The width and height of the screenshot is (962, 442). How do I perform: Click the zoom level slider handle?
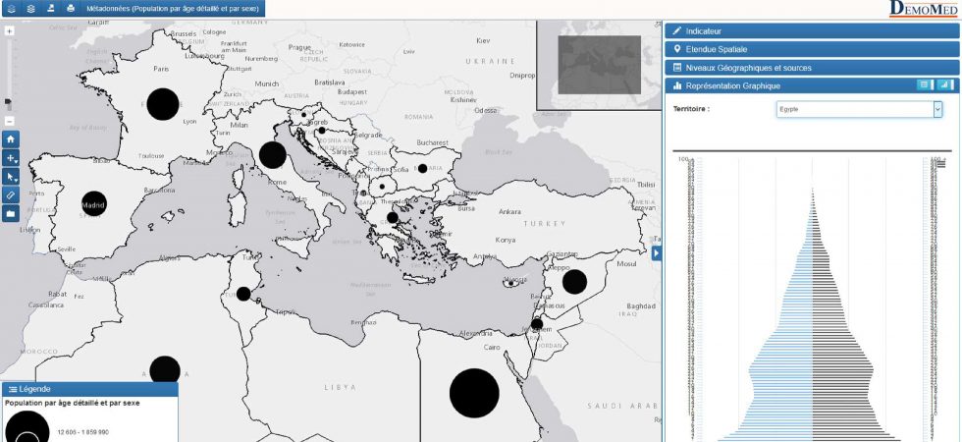(9, 101)
